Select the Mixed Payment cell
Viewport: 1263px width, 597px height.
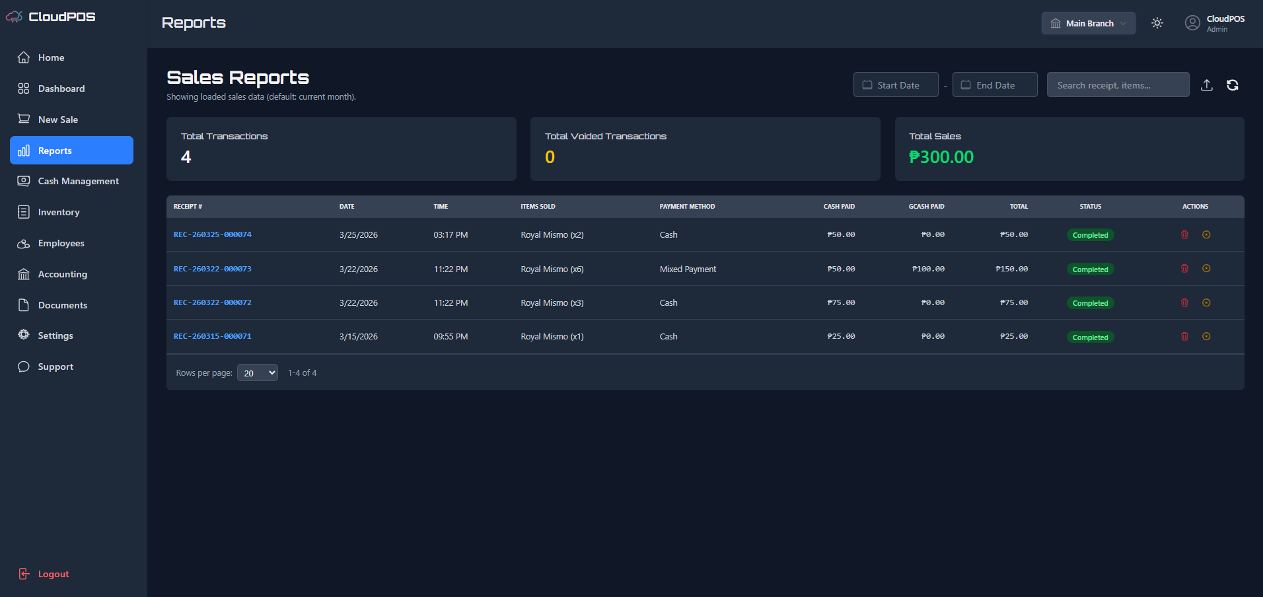pyautogui.click(x=688, y=269)
